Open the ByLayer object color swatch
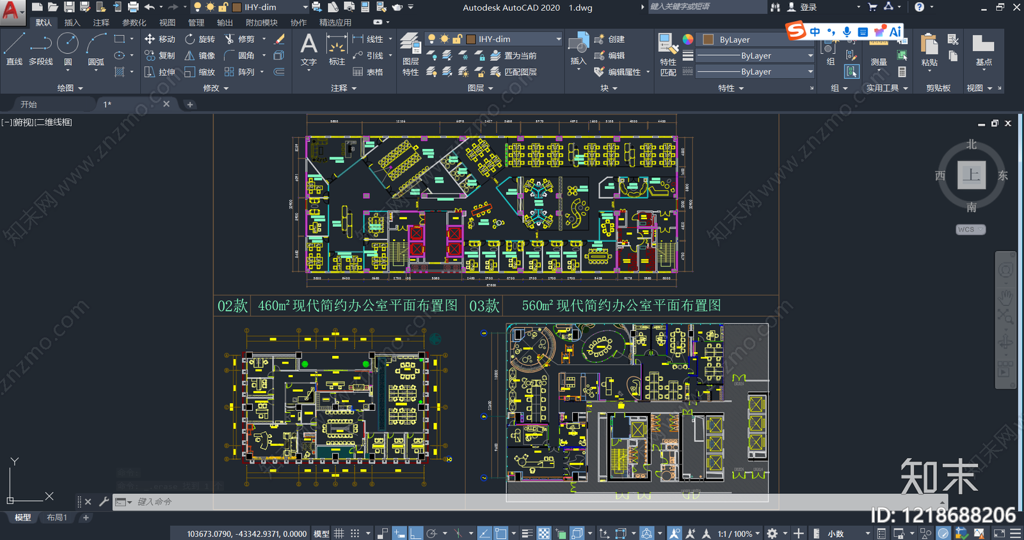Image resolution: width=1024 pixels, height=540 pixels. pyautogui.click(x=708, y=39)
